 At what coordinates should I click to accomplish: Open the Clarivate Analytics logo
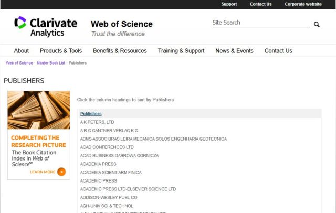point(46,27)
